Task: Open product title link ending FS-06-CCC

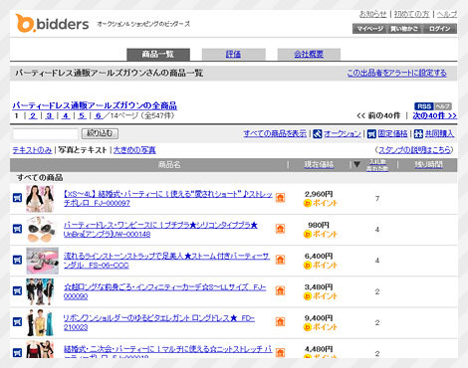Action: pos(166,261)
